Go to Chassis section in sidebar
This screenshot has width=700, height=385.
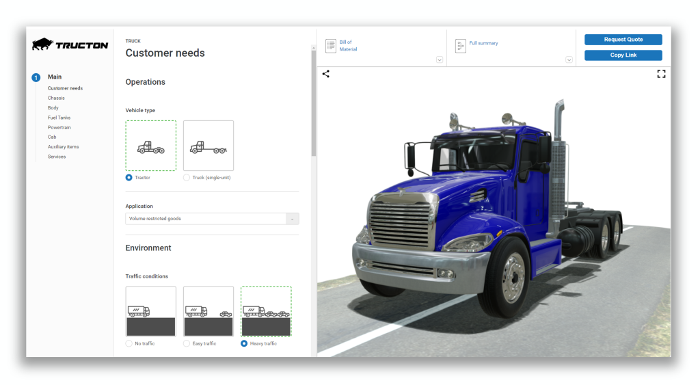56,98
